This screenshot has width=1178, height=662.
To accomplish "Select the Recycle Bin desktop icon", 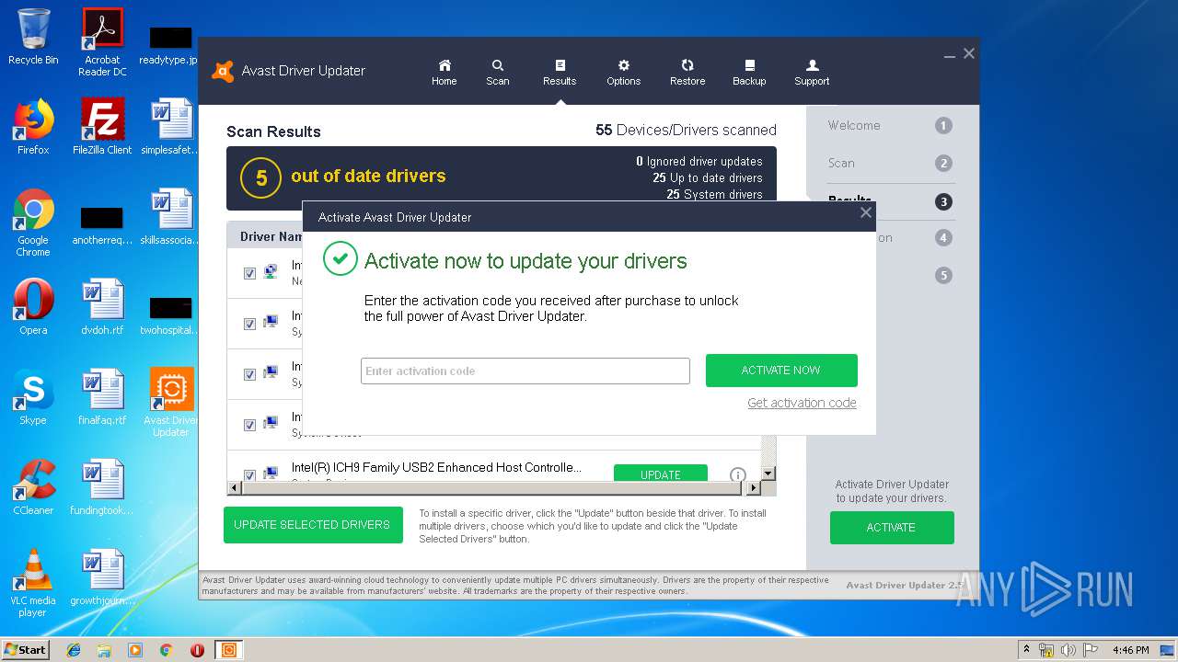I will (x=33, y=37).
